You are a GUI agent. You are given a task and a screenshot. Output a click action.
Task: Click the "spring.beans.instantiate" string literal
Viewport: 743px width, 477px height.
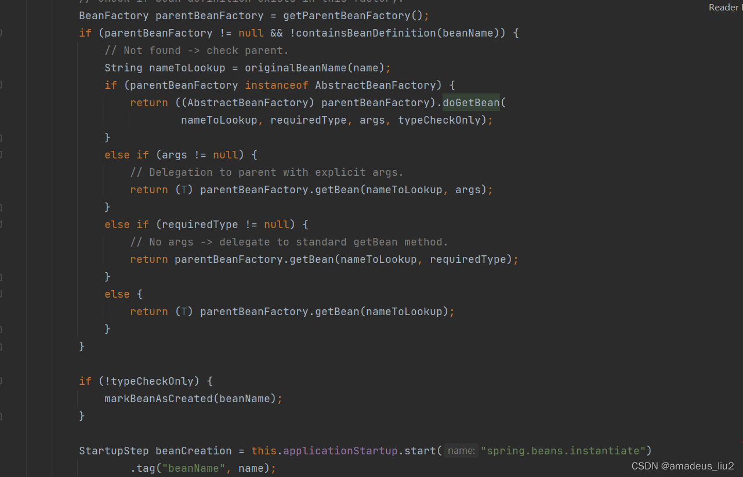[563, 451]
